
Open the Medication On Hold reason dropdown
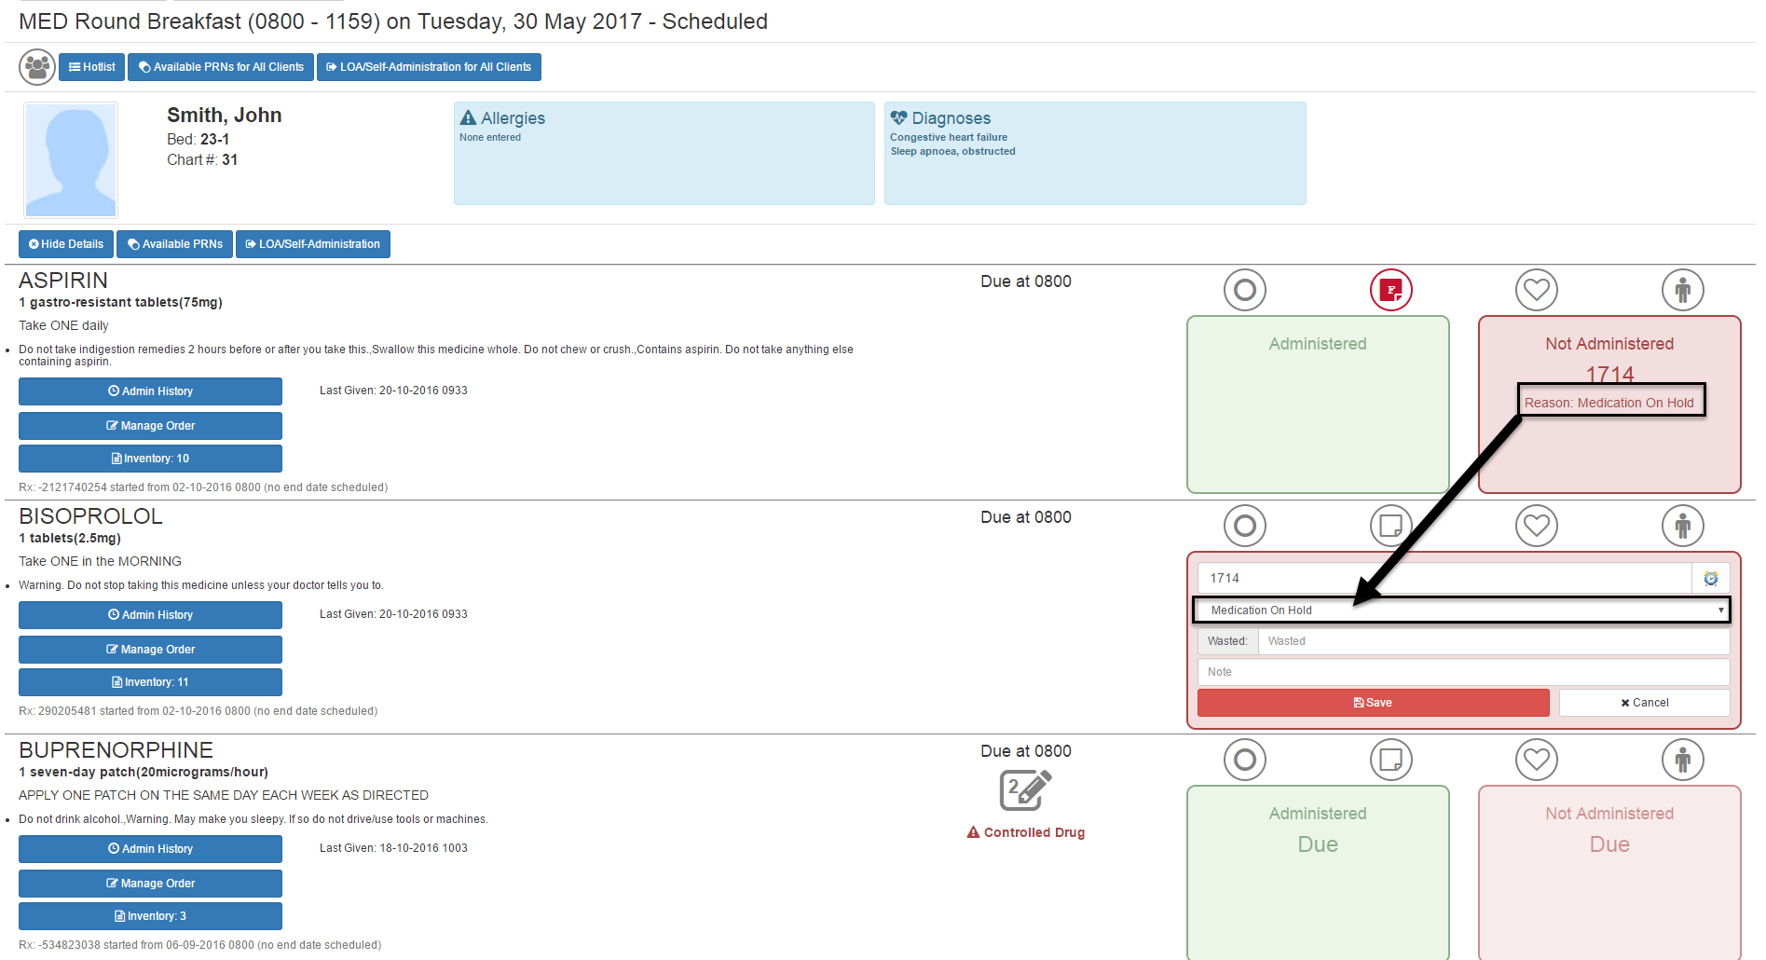point(1460,610)
